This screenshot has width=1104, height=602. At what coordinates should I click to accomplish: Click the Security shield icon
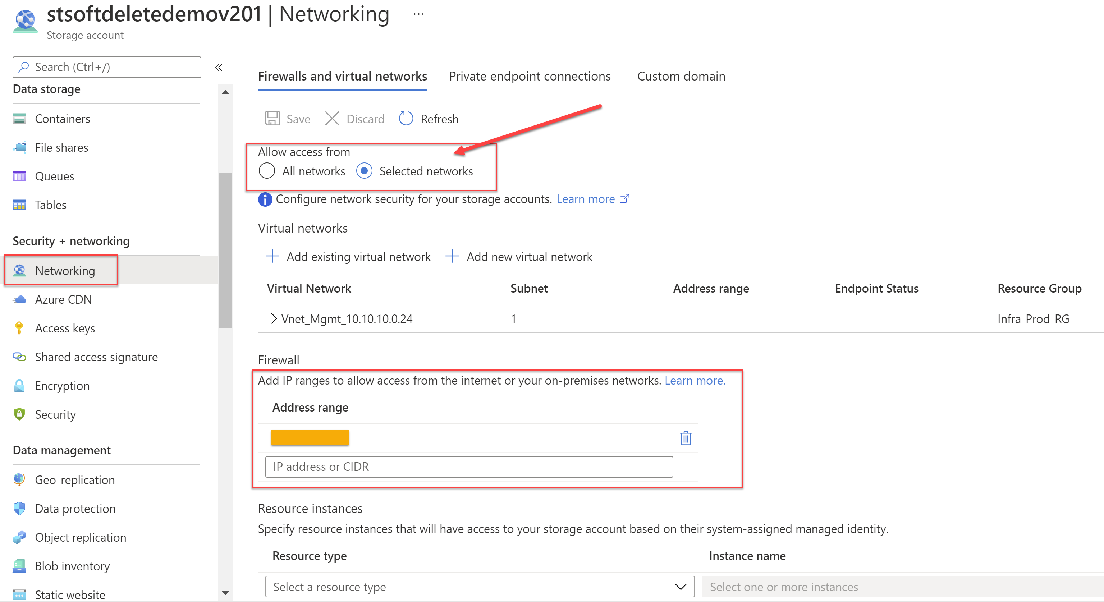19,414
